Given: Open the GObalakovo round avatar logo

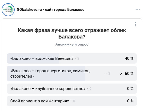Looking at the screenshot, I should pyautogui.click(x=8, y=10).
